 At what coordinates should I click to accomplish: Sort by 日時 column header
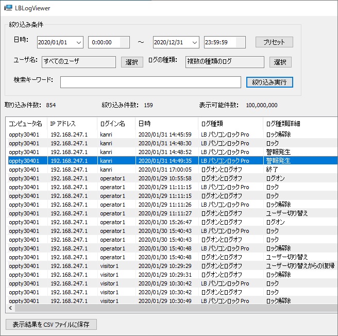pyautogui.click(x=167, y=124)
